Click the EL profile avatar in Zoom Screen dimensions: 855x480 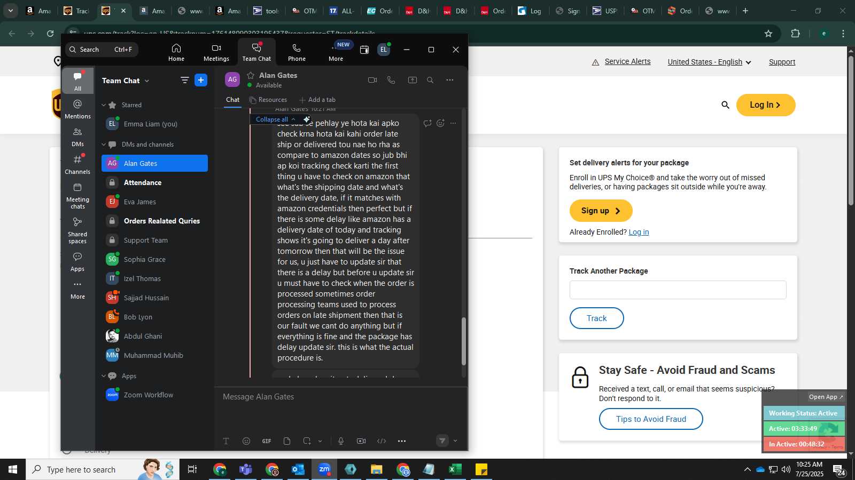[383, 50]
